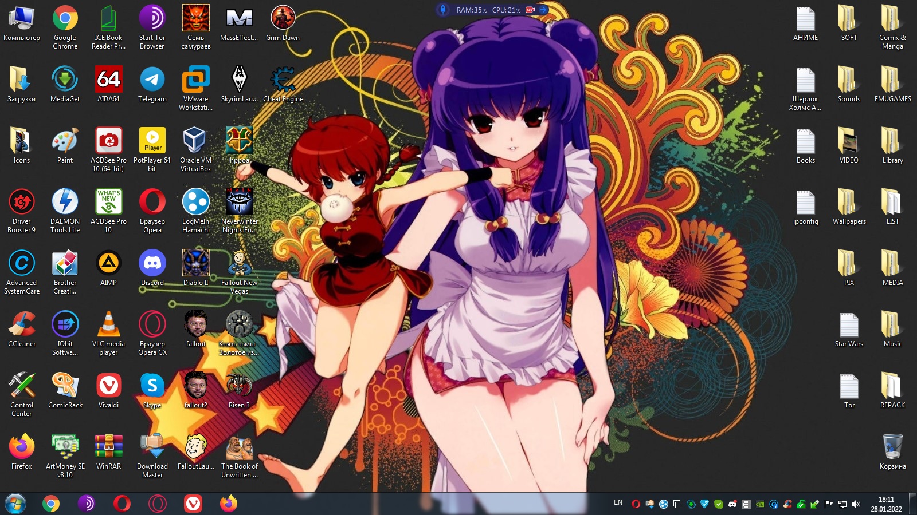This screenshot has width=917, height=515.
Task: Open the Telegram desktop shortcut
Action: pos(152,85)
